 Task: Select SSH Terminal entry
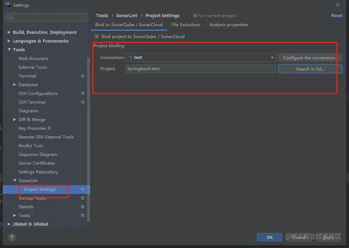[x=32, y=102]
